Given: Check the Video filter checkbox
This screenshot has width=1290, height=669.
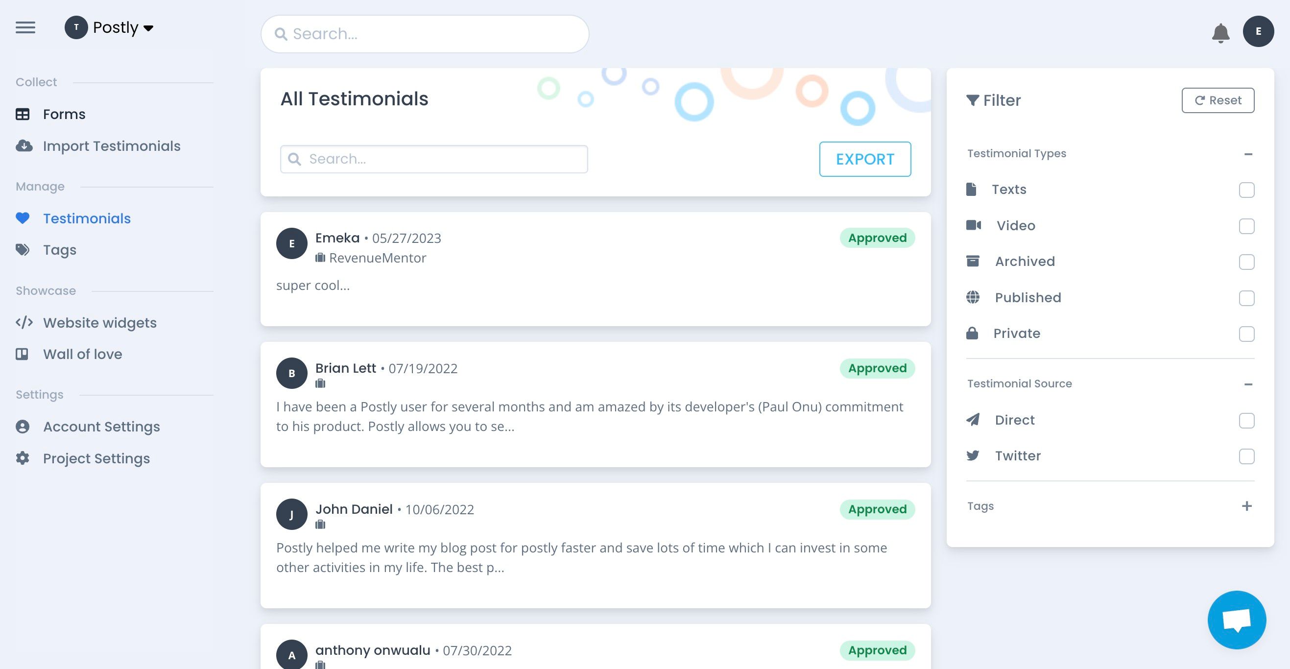Looking at the screenshot, I should click(1246, 226).
